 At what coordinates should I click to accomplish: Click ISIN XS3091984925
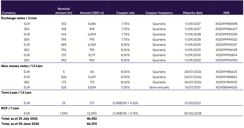[226, 82]
